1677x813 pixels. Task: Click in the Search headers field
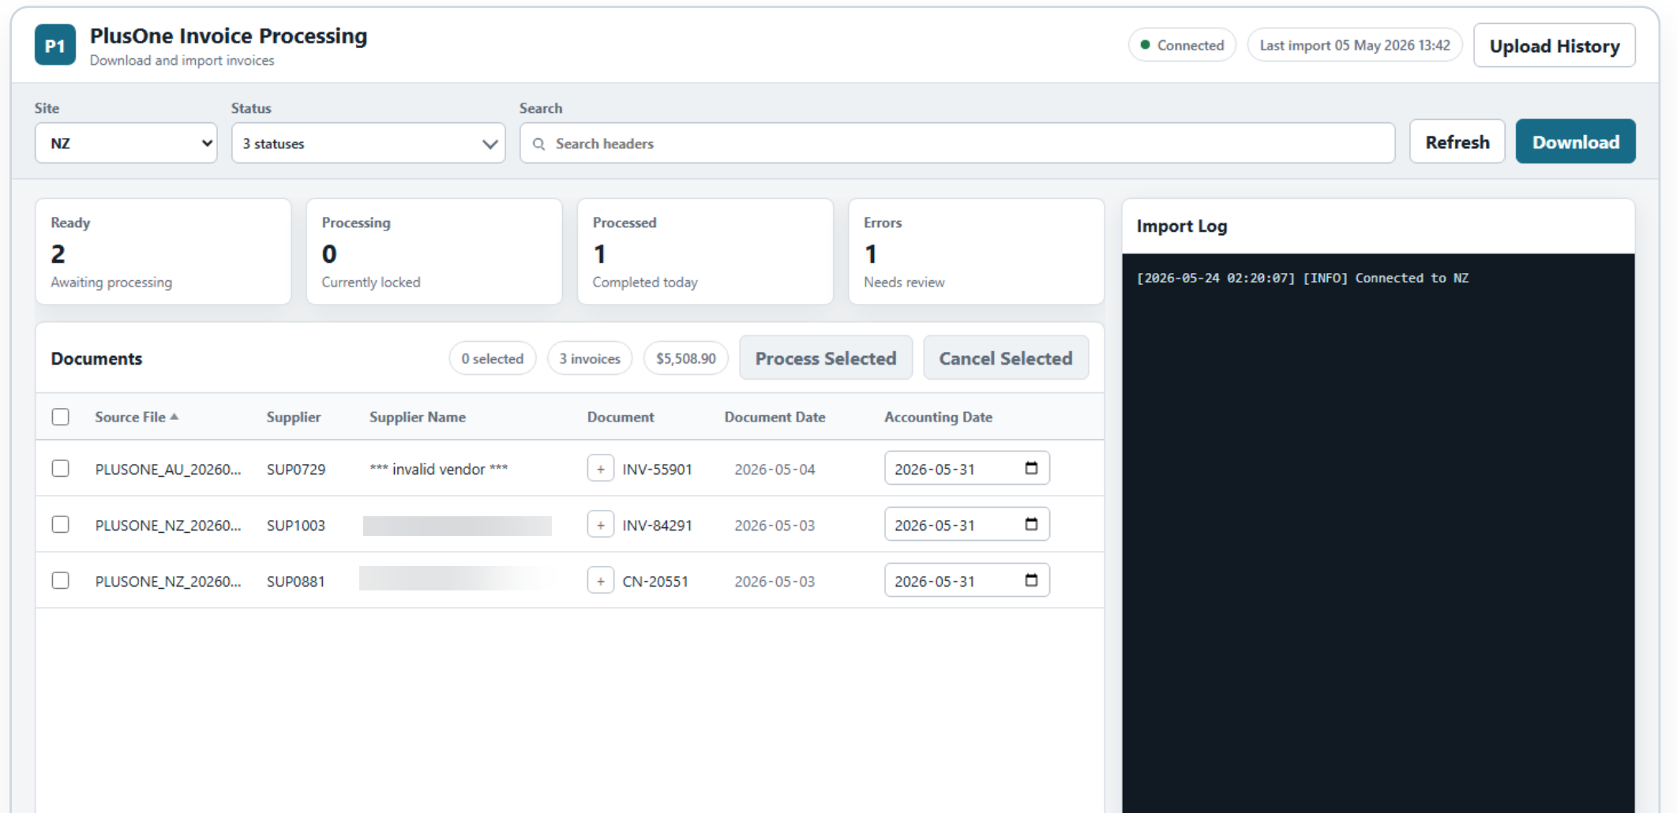click(958, 143)
